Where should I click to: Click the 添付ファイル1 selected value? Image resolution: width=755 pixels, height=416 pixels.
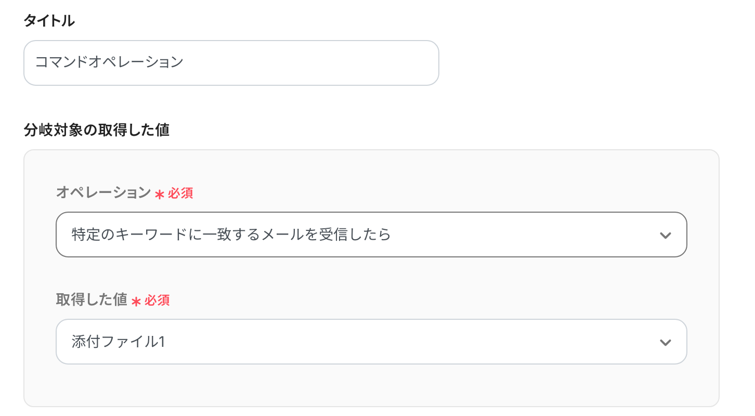point(118,342)
